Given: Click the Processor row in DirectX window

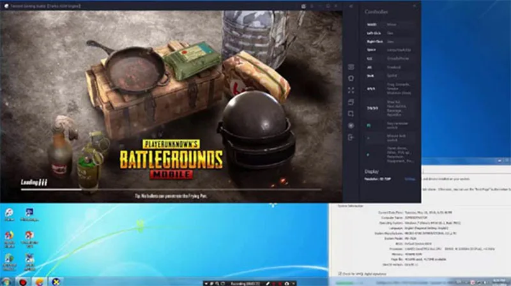Looking at the screenshot, I should coord(441,249).
